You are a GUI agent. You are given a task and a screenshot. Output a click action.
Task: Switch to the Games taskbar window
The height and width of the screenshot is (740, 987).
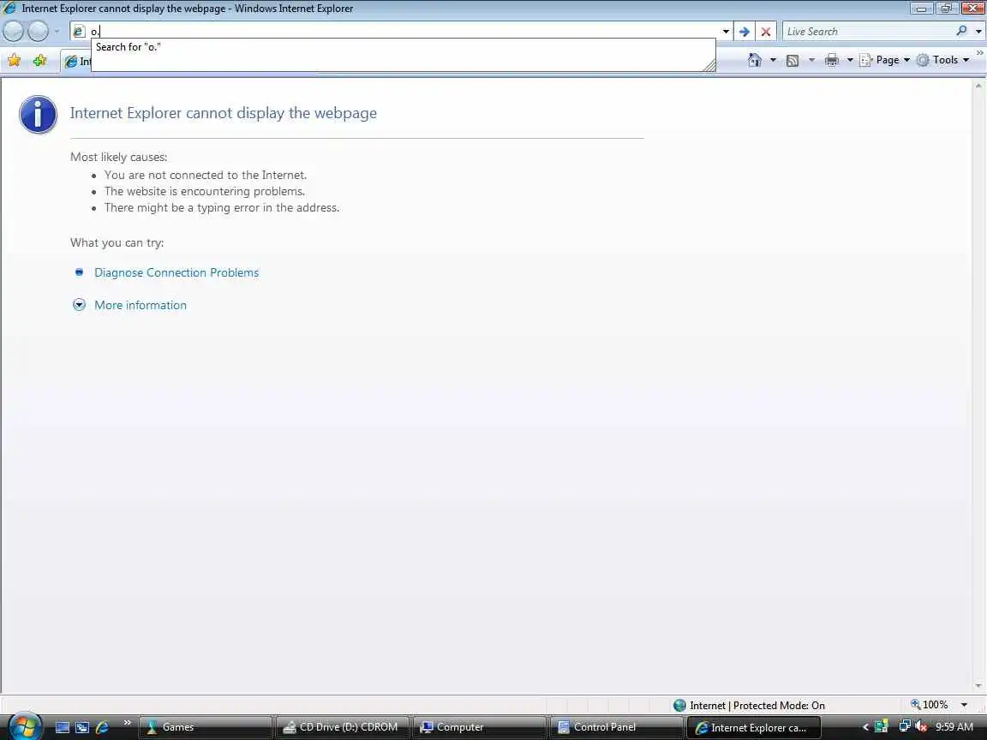[x=206, y=727]
